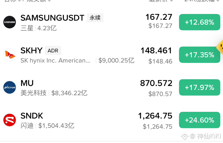Image resolution: width=223 pixels, height=143 pixels.
Task: Toggle the +17.97% change badge
Action: [x=200, y=87]
